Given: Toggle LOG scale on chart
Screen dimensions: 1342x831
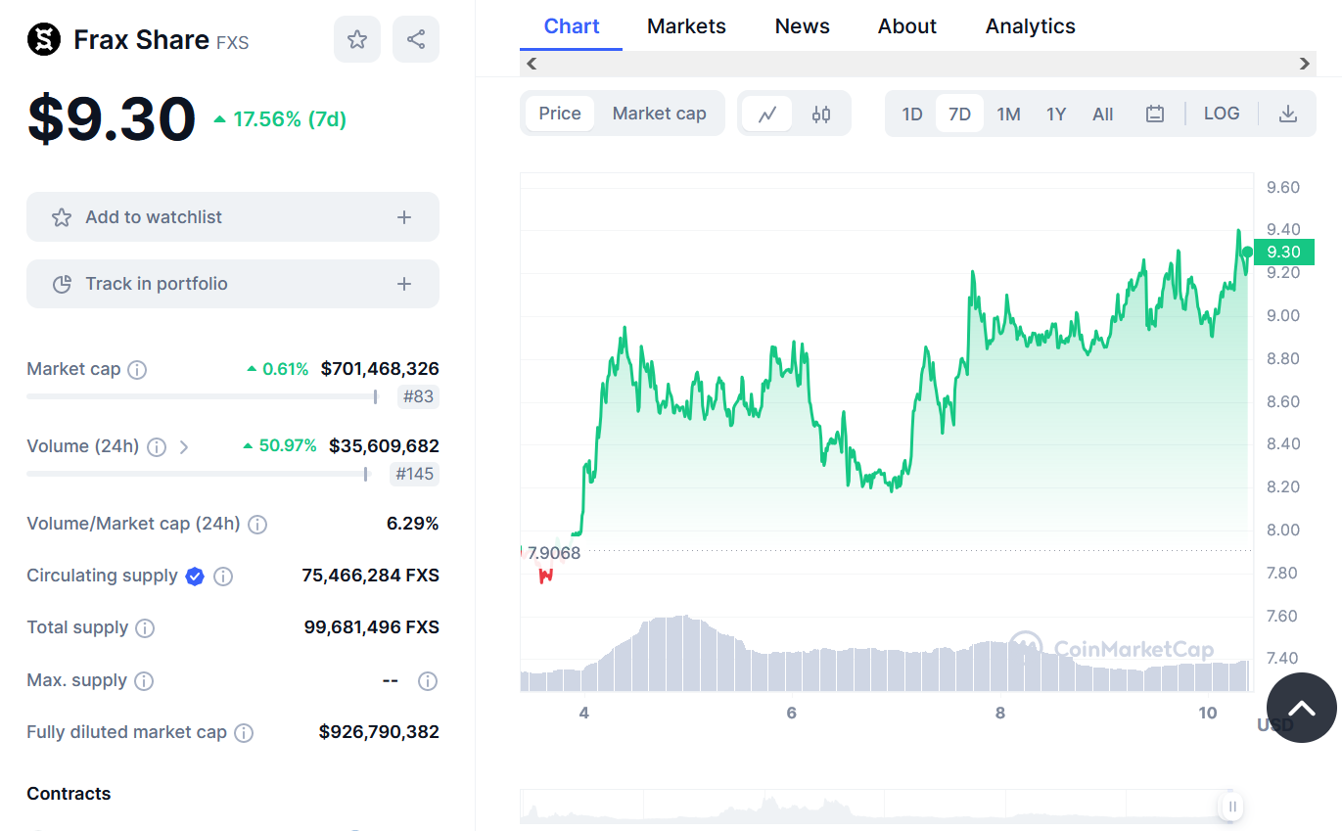Looking at the screenshot, I should [x=1222, y=114].
